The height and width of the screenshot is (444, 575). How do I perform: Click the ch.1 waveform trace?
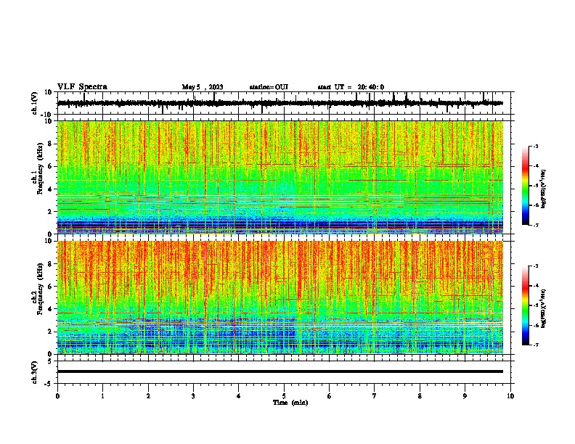coord(280,103)
